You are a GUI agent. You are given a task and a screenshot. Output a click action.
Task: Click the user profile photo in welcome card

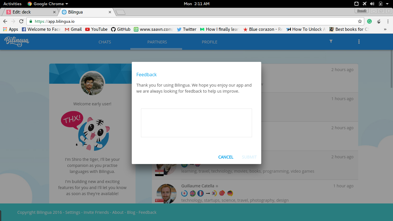click(92, 84)
